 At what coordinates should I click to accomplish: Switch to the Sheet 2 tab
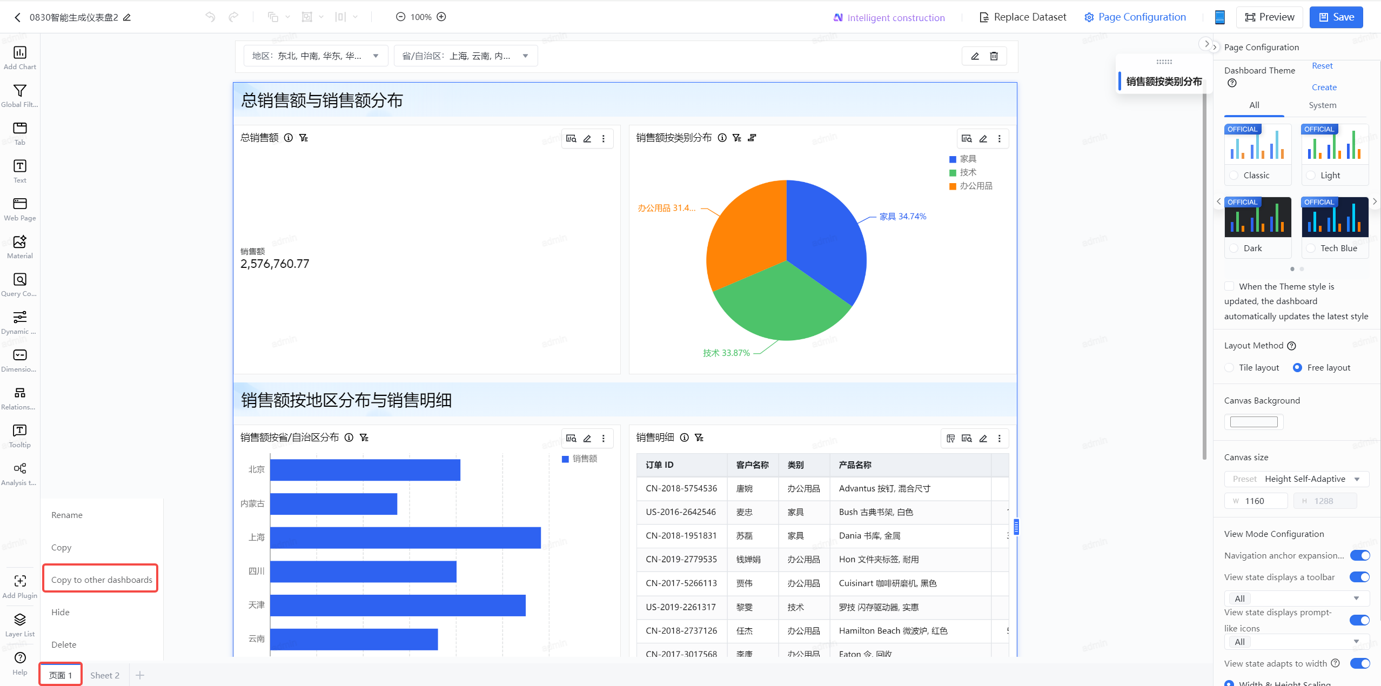105,675
